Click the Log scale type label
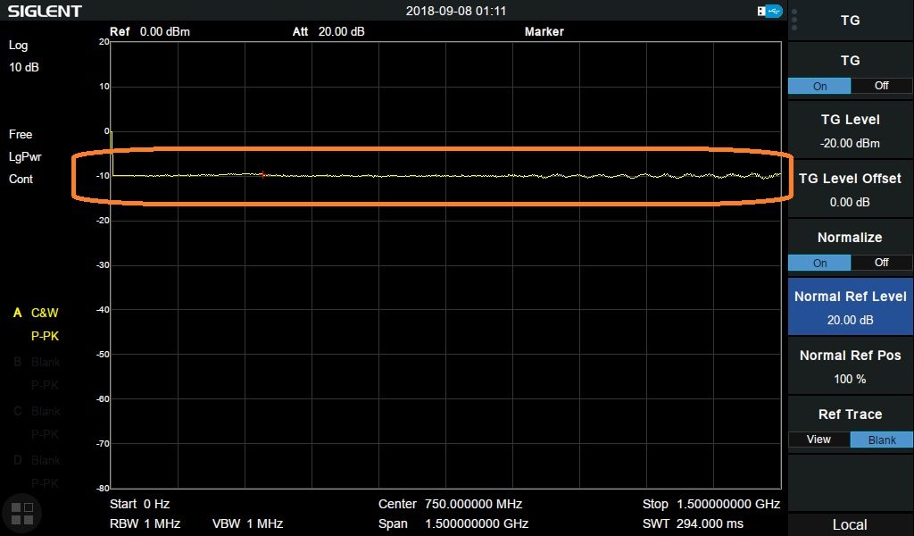Viewport: 914px width, 536px height. tap(19, 45)
